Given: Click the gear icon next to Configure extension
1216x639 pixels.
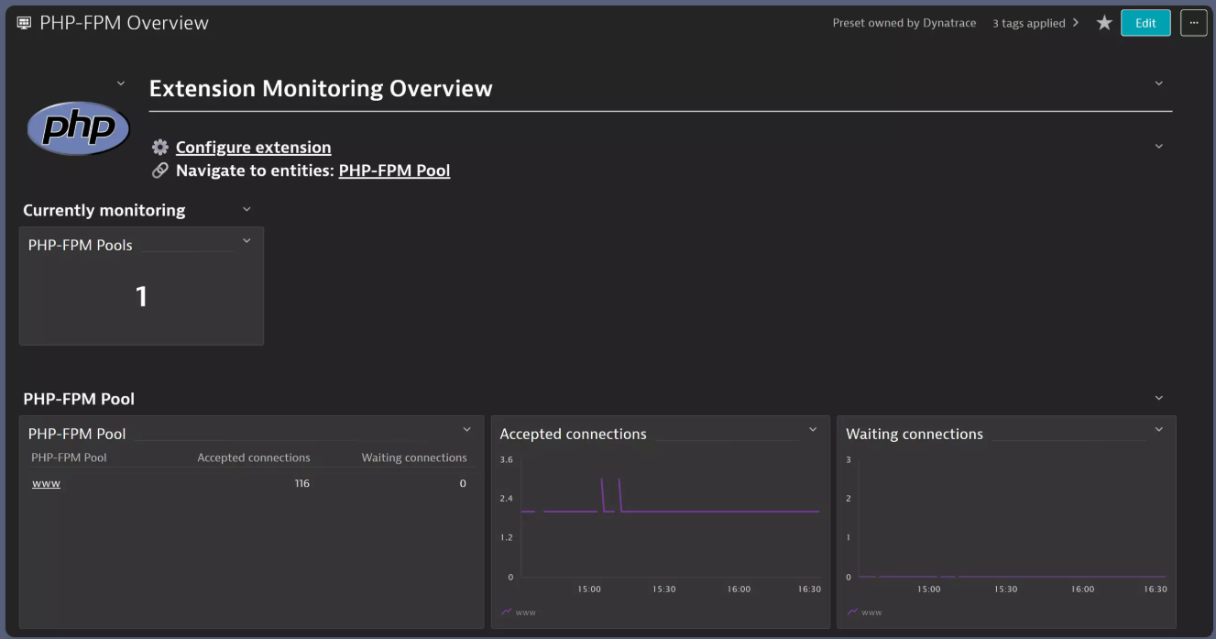Looking at the screenshot, I should [x=160, y=147].
